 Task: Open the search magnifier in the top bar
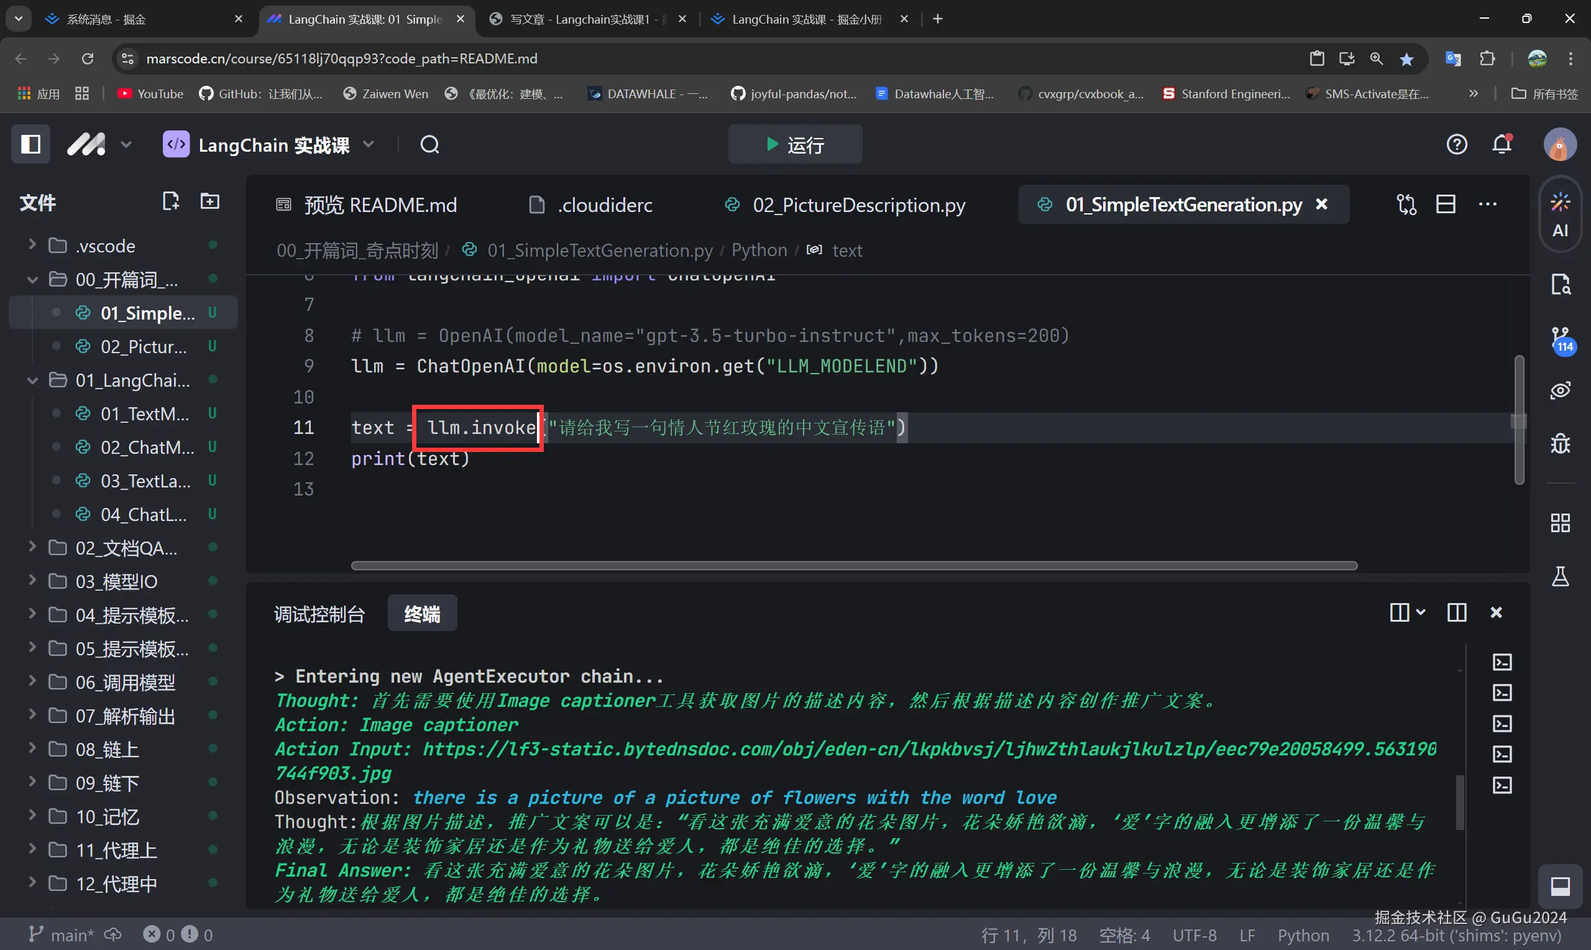(429, 145)
